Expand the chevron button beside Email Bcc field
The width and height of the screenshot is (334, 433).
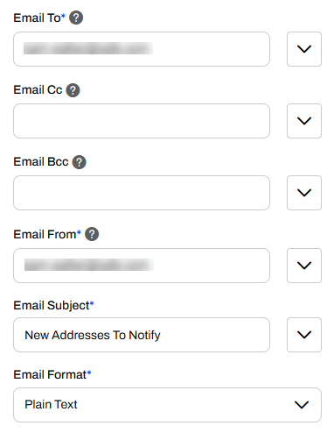click(x=304, y=193)
